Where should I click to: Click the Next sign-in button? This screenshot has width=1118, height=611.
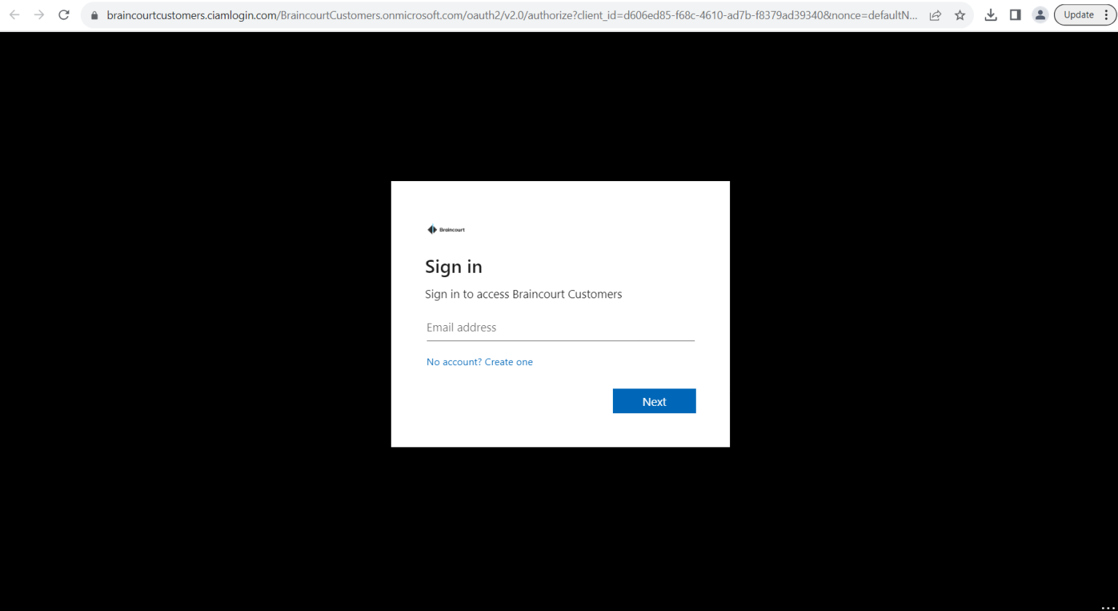click(x=654, y=401)
